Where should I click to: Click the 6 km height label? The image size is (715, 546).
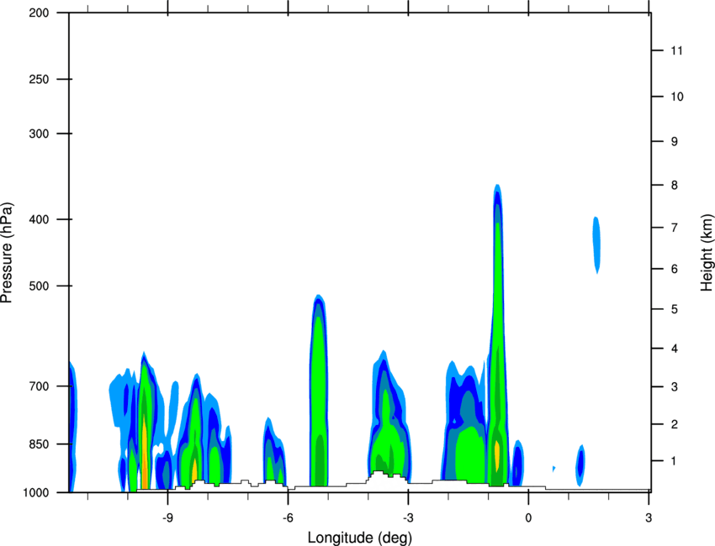pos(674,269)
